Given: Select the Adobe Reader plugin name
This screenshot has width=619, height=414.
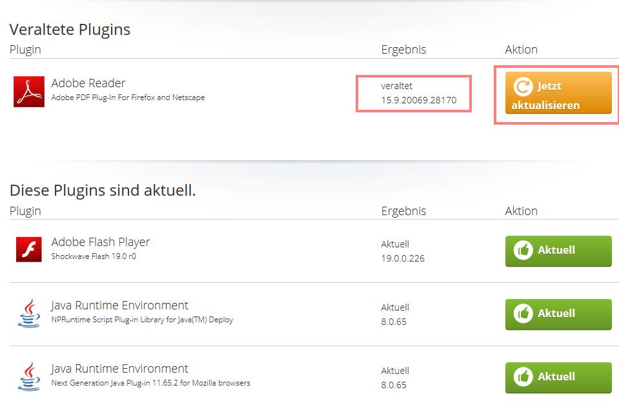Looking at the screenshot, I should 88,83.
